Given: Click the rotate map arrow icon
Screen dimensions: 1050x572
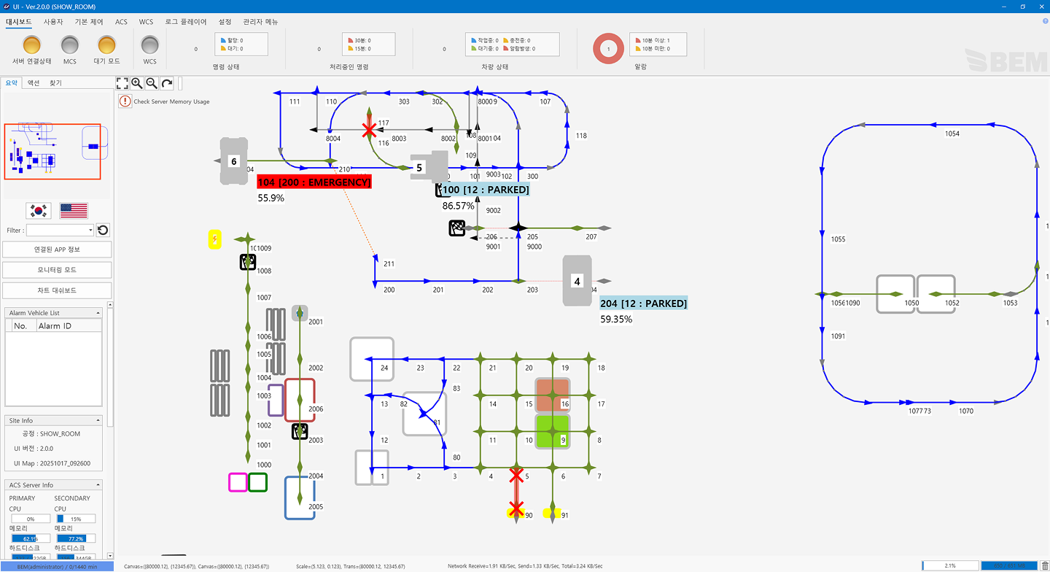Looking at the screenshot, I should coord(167,84).
